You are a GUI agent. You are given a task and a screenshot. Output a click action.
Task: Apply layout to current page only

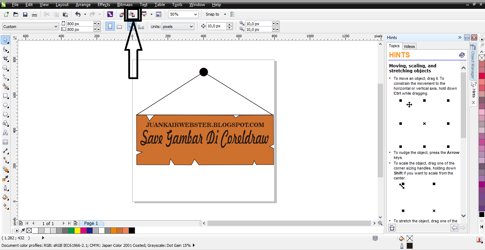[141, 27]
